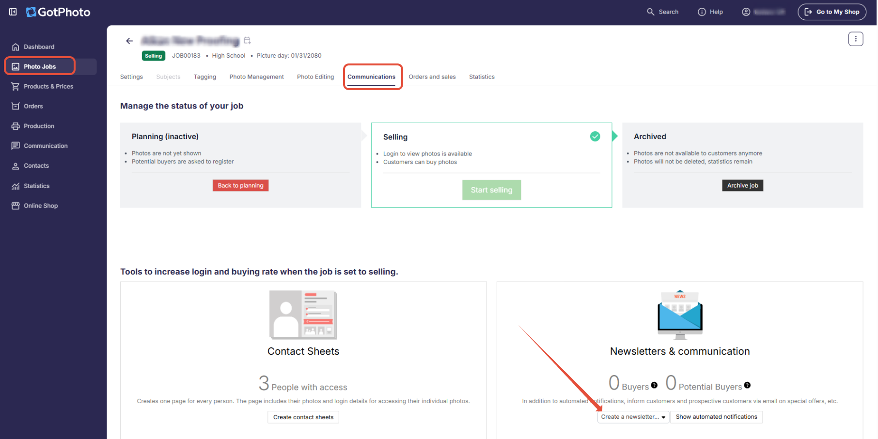Viewport: 878px width, 439px height.
Task: Click the Search magnifier icon
Action: click(x=651, y=12)
